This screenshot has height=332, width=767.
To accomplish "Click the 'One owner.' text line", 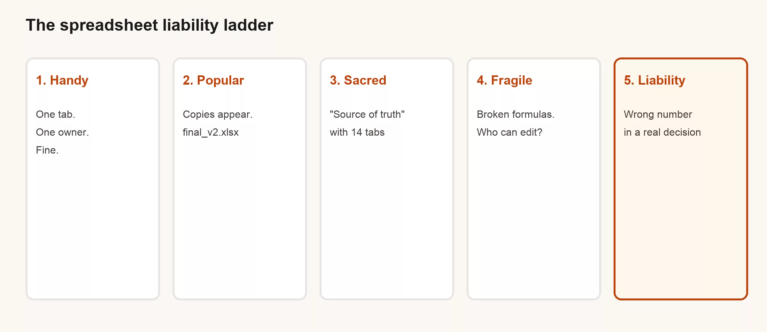I will coord(62,132).
